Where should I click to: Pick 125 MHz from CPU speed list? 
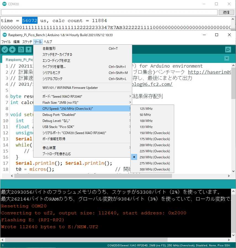click(146, 109)
